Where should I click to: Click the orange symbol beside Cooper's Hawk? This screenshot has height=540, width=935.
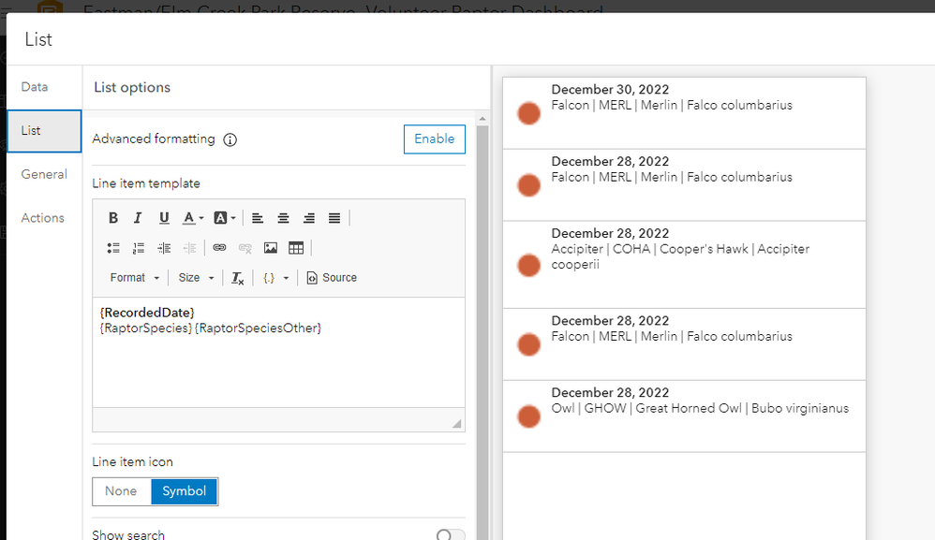point(529,265)
